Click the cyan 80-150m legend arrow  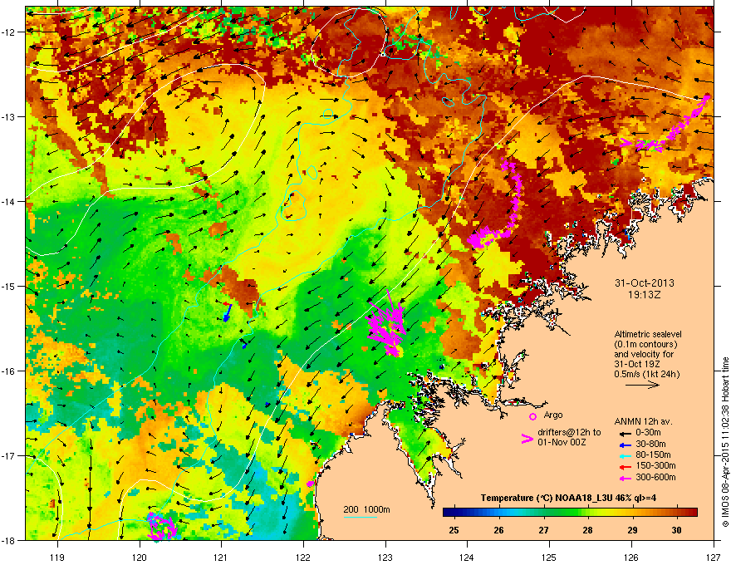click(625, 455)
